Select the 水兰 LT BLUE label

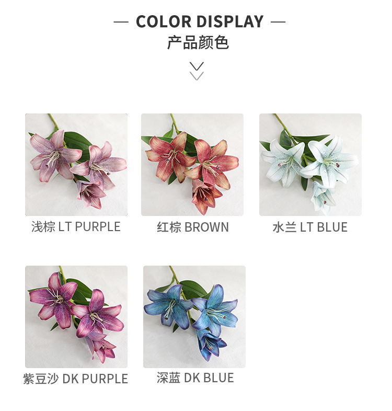[310, 227]
